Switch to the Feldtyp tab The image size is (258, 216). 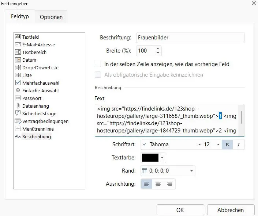20,17
